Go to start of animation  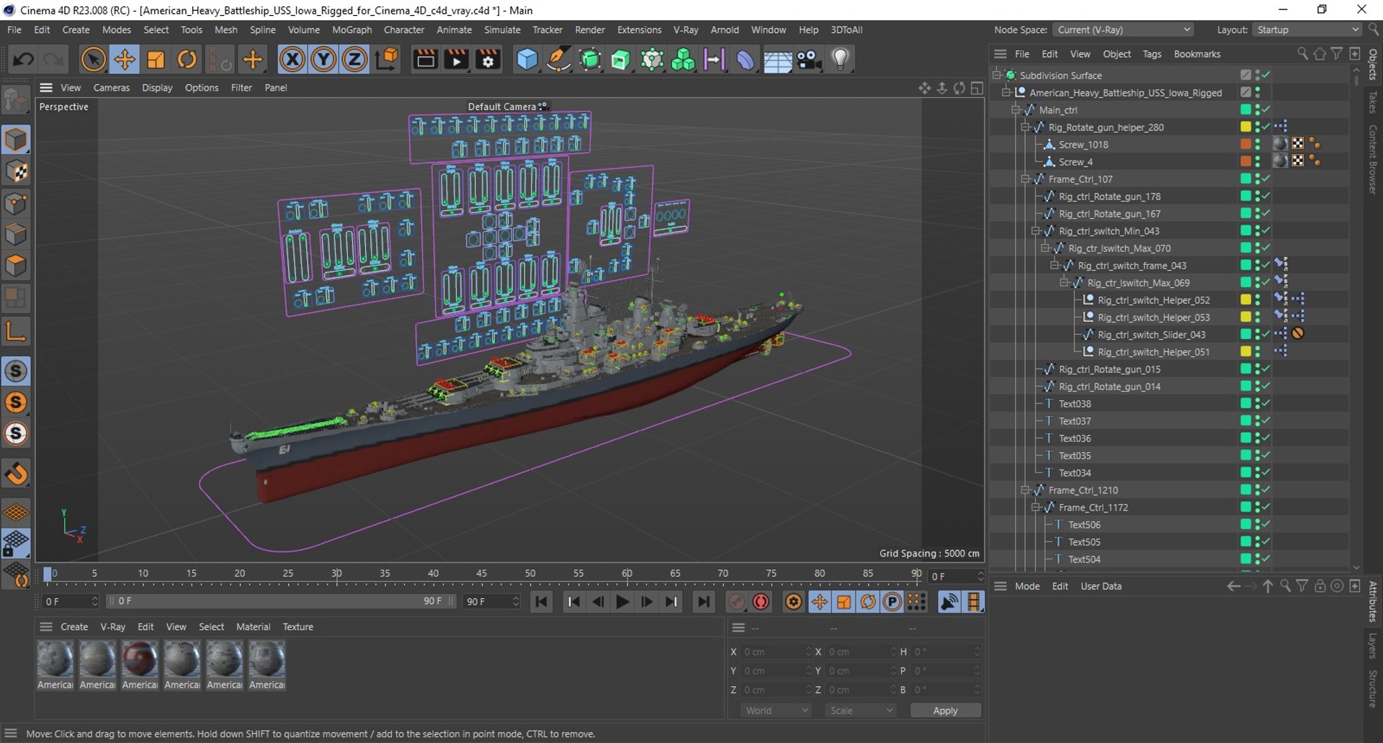pos(541,602)
